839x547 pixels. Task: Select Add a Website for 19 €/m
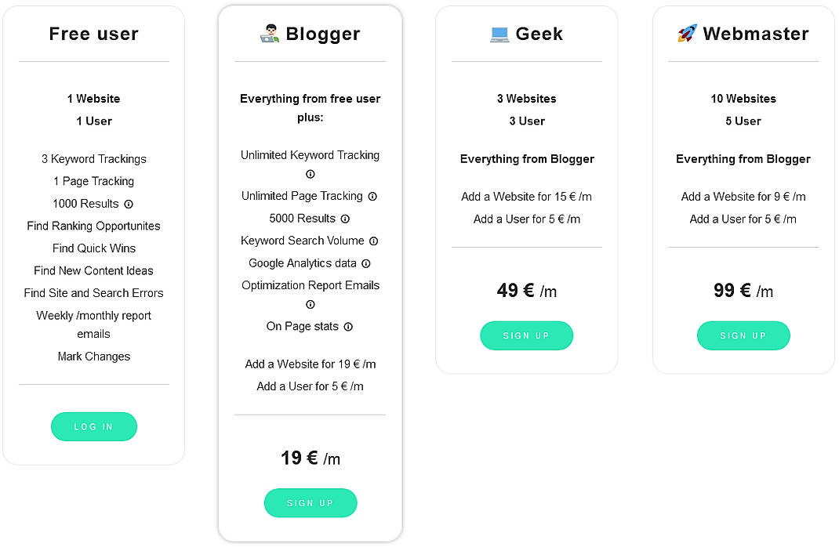pos(311,364)
